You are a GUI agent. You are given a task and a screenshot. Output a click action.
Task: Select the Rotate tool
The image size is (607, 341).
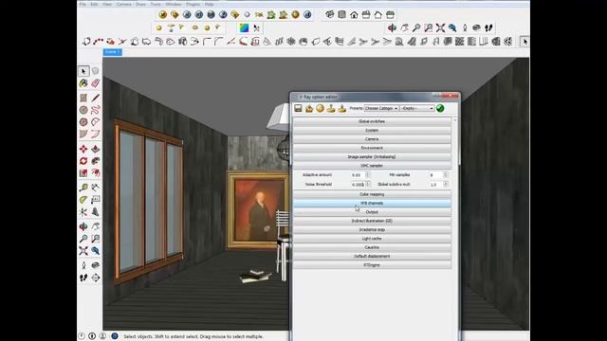[x=83, y=161]
